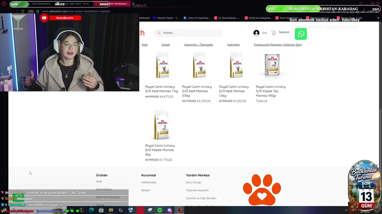Open Microsoft Edge from the taskbar

point(91,210)
